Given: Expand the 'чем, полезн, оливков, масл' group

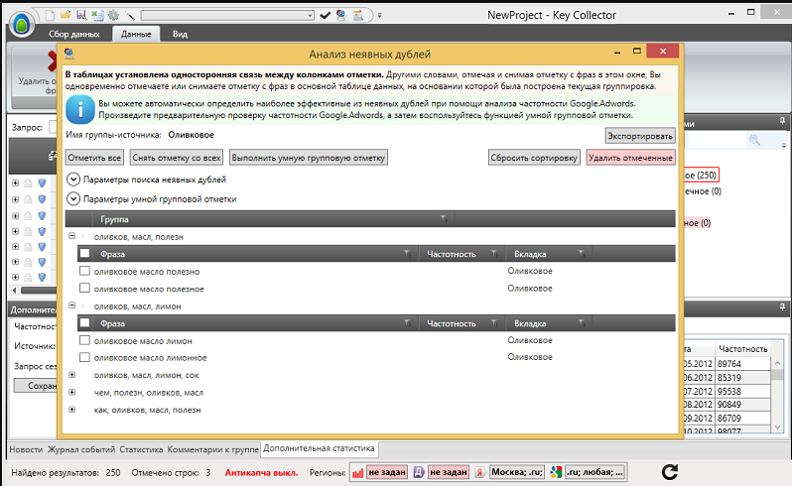Looking at the screenshot, I should point(72,392).
